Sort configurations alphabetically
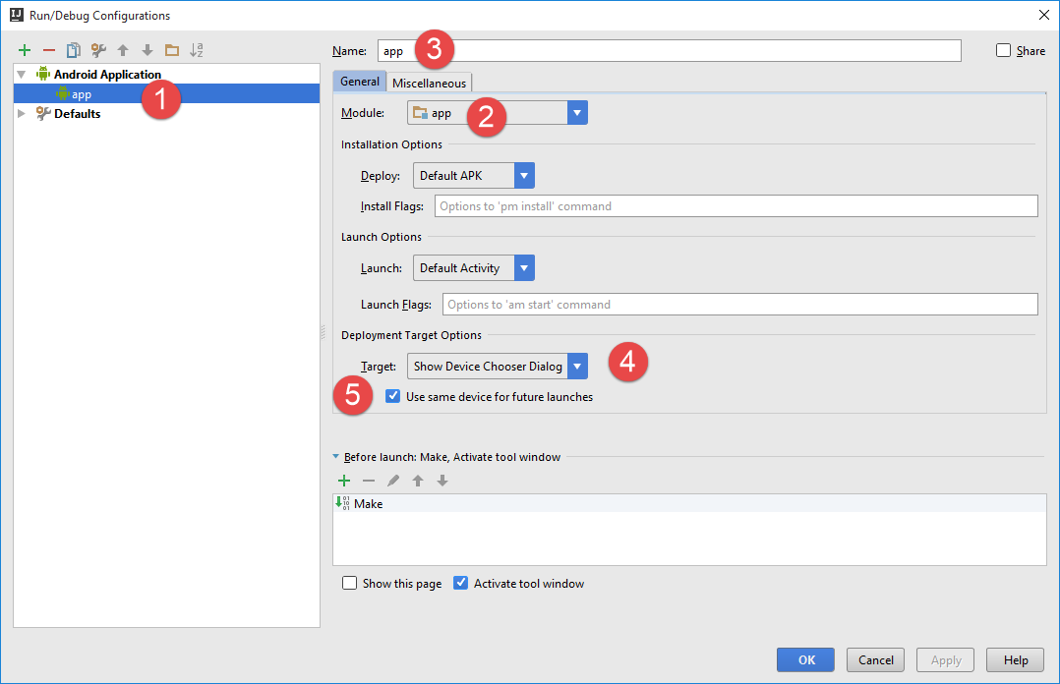The image size is (1060, 684). tap(197, 50)
